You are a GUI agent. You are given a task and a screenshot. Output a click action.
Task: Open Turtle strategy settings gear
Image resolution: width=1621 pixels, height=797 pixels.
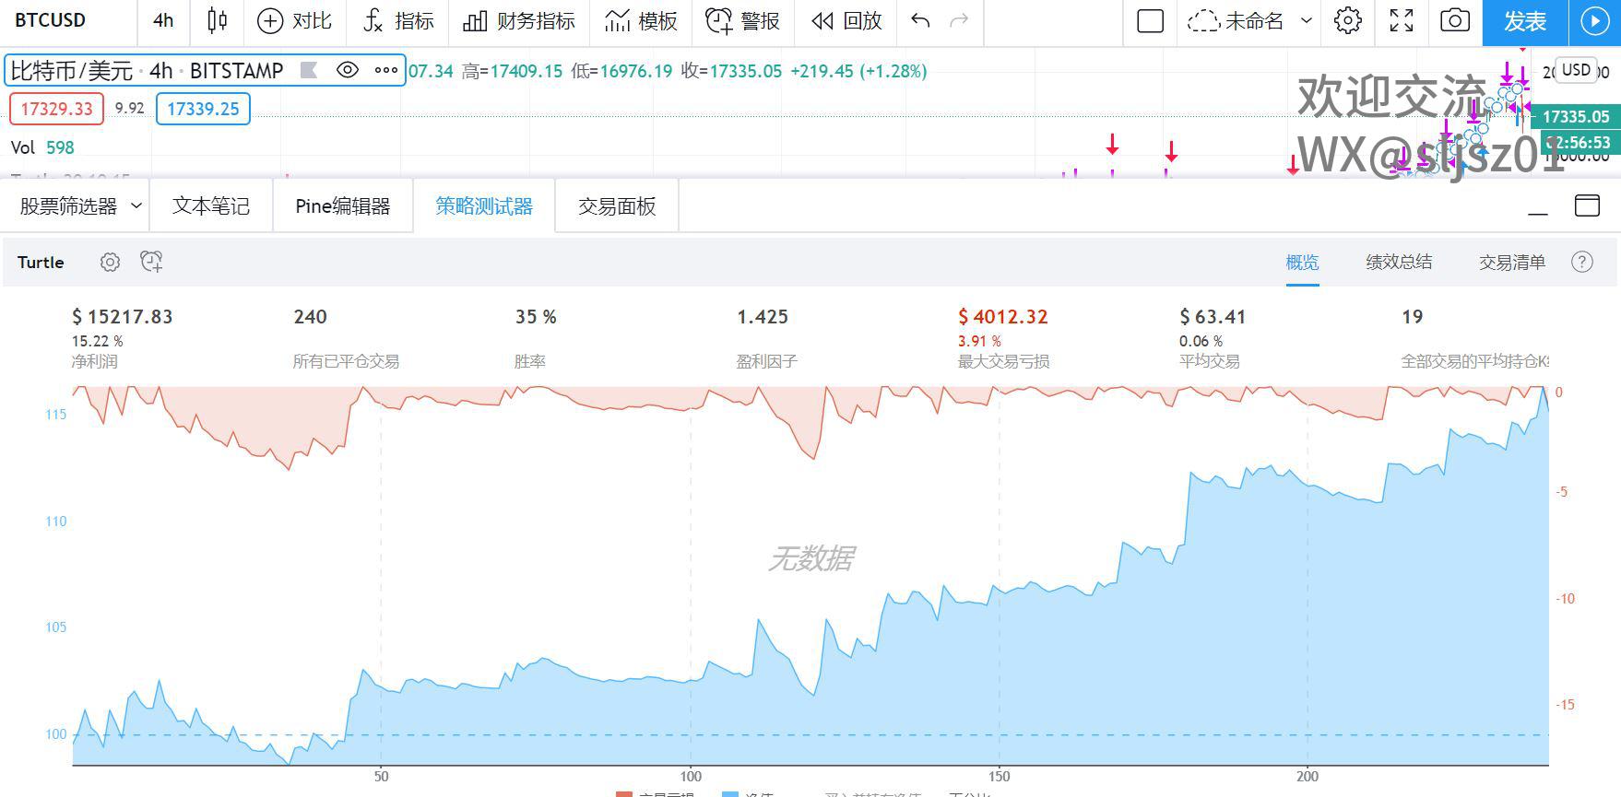click(110, 263)
